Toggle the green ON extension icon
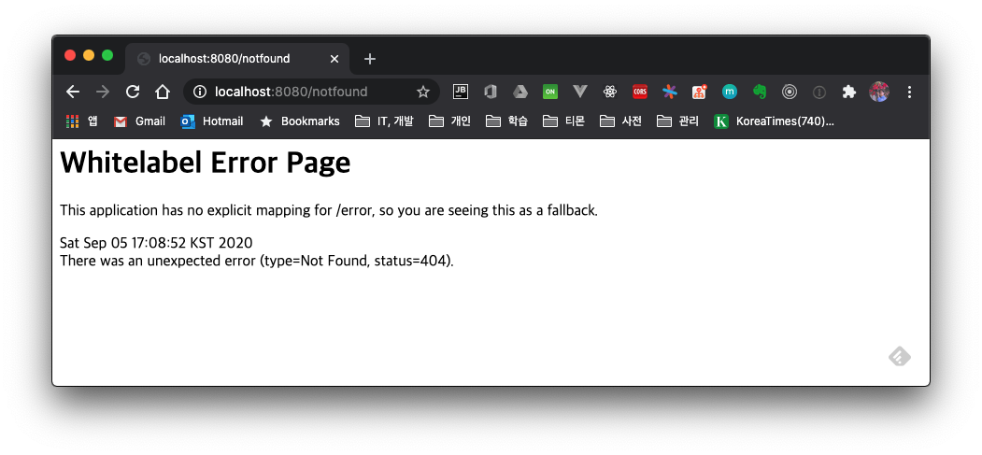 550,92
